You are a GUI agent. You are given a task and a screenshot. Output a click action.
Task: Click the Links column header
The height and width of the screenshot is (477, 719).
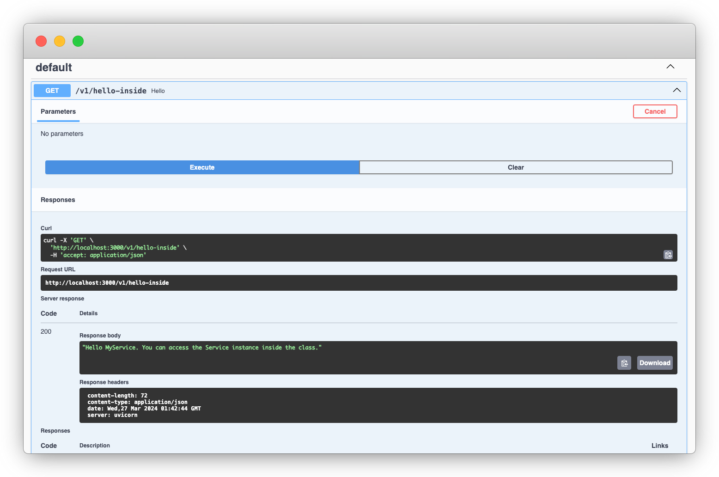660,446
